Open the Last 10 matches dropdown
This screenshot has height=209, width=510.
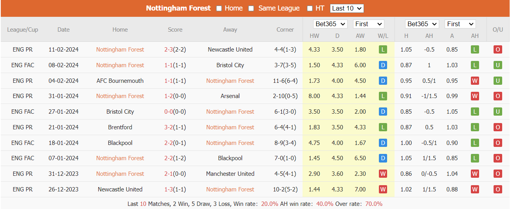[347, 8]
